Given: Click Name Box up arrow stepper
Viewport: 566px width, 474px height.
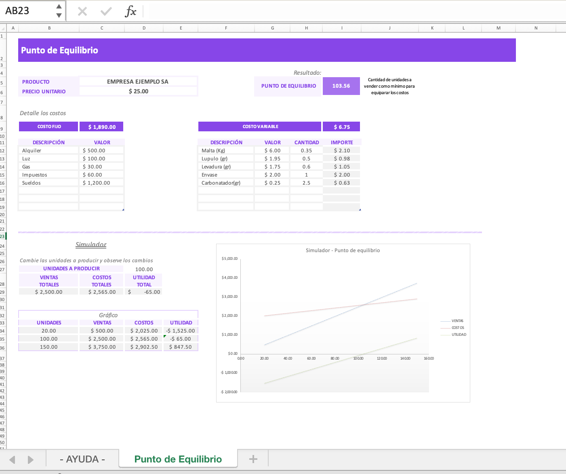Looking at the screenshot, I should [x=59, y=6].
